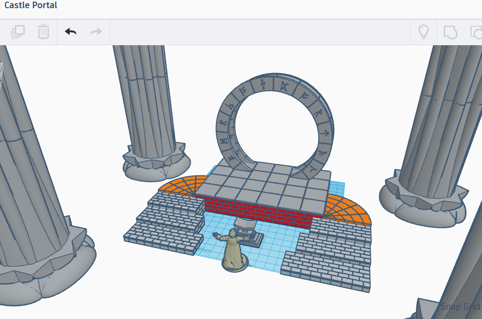This screenshot has height=319, width=482.
Task: Rename the design titled Castle Portal
Action: 31,5
